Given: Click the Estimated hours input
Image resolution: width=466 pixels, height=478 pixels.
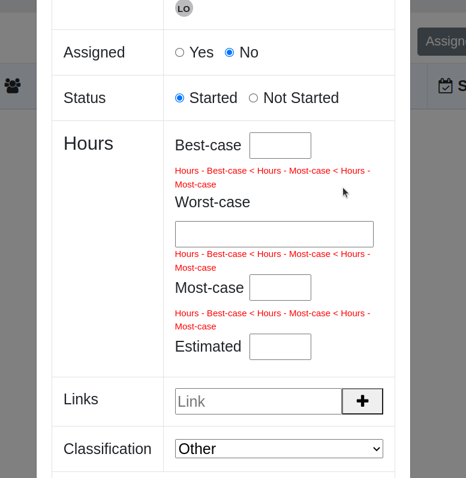Looking at the screenshot, I should [280, 347].
